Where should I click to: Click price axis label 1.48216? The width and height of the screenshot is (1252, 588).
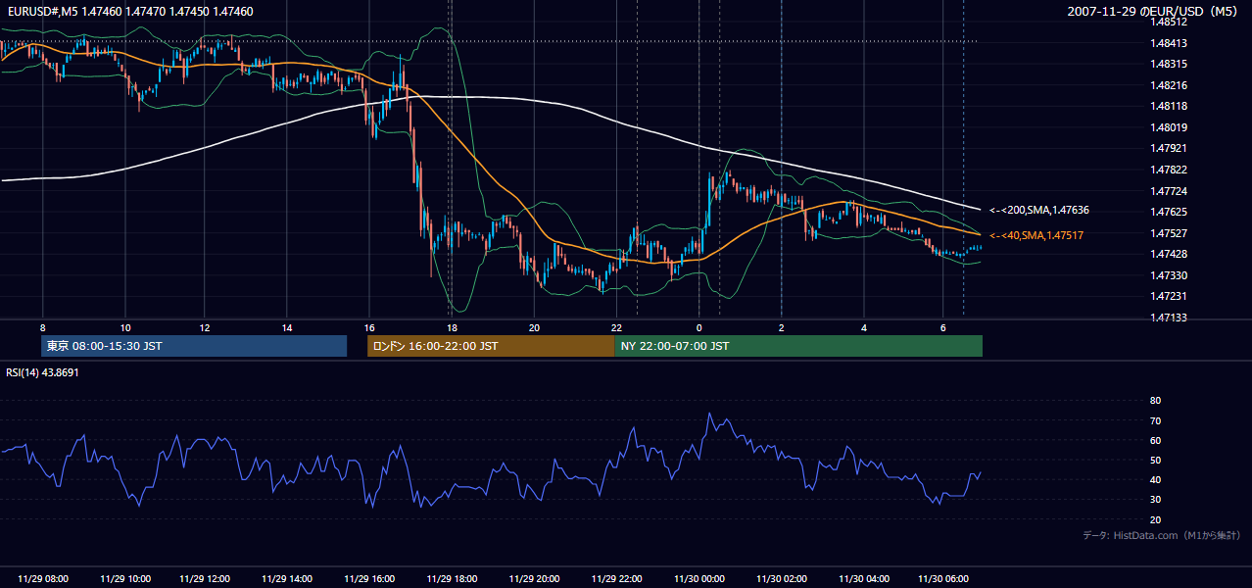point(1169,85)
